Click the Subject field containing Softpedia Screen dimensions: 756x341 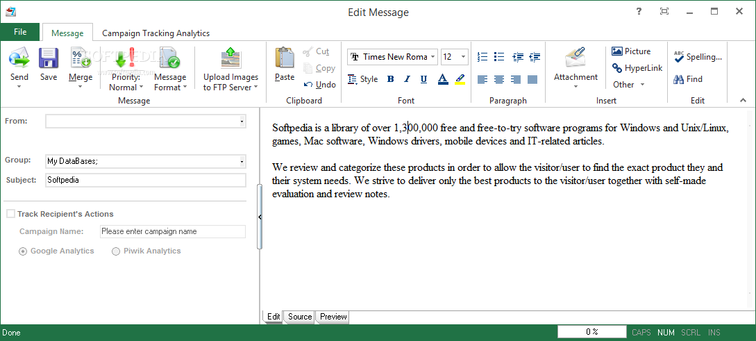pos(146,181)
